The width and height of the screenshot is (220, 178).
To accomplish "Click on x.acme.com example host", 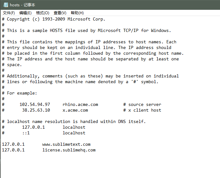I will (x=75, y=110).
